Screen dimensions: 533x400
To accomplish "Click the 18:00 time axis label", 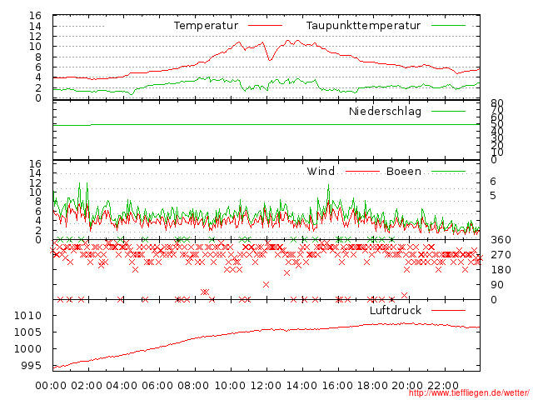I will pos(372,385).
